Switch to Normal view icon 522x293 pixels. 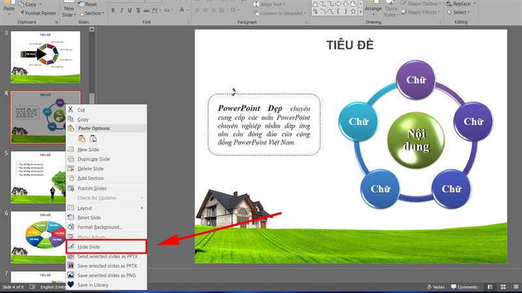(490, 287)
